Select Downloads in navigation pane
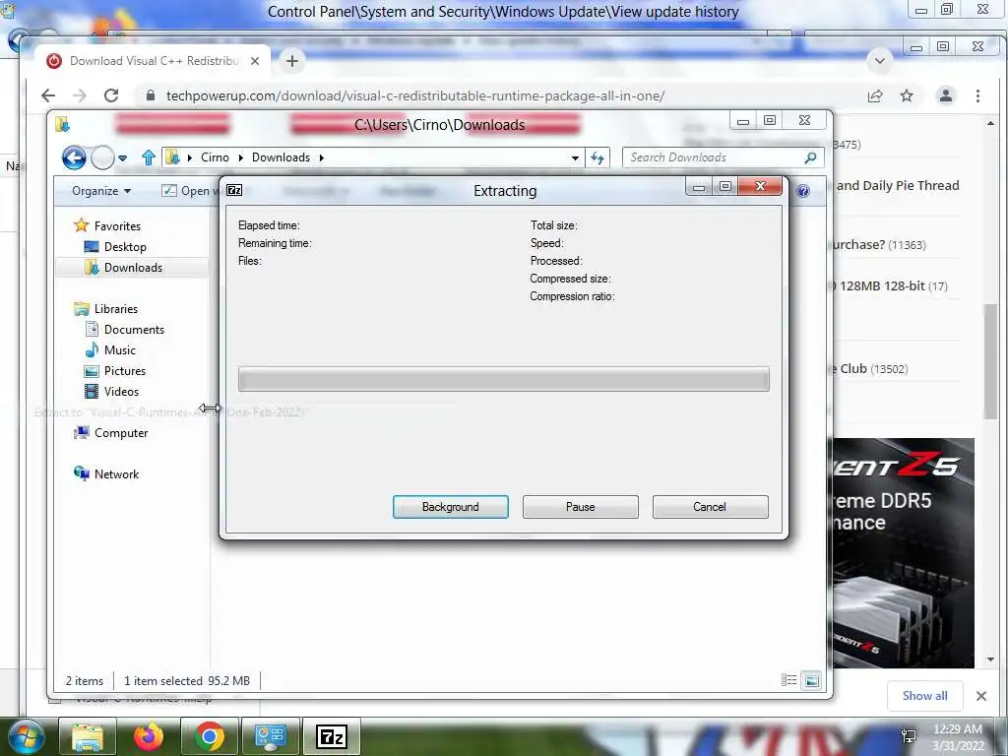 pos(133,268)
